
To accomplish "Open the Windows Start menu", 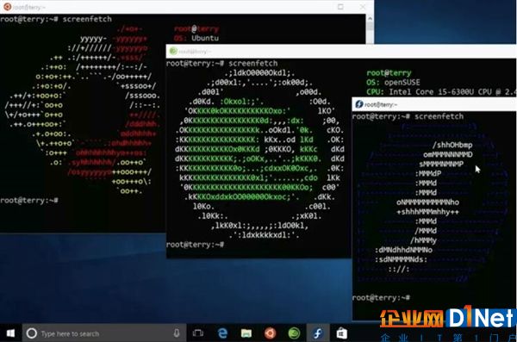I will (10, 333).
